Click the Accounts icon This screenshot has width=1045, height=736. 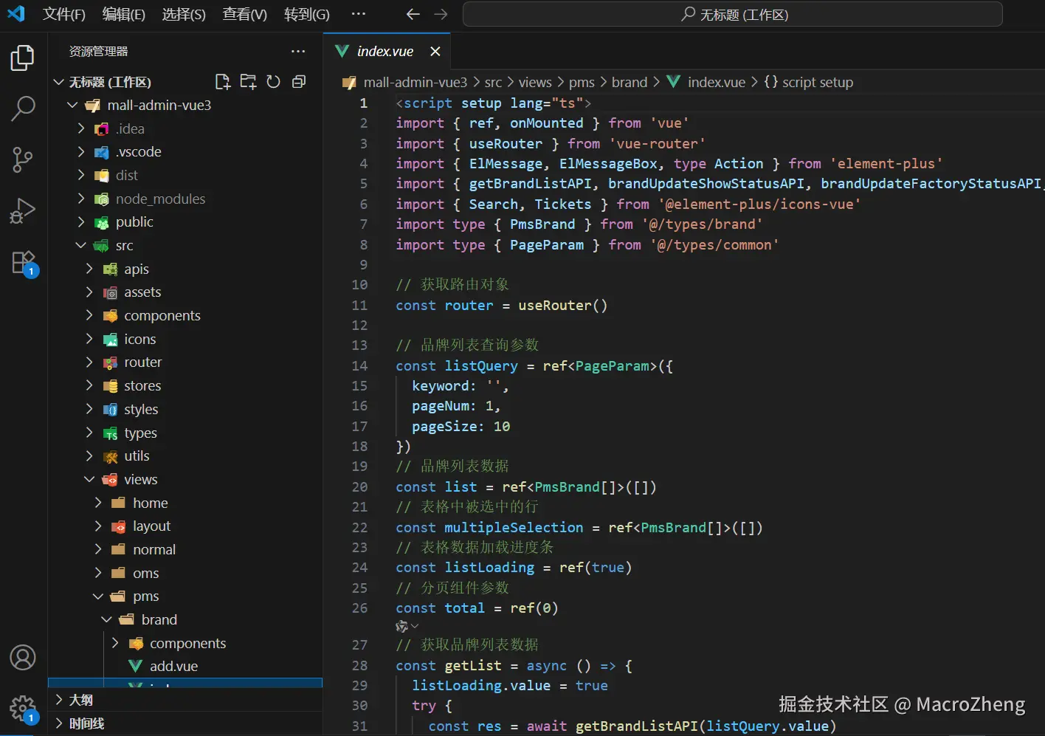coord(23,657)
